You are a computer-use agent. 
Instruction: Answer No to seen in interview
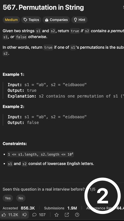pos(21,198)
